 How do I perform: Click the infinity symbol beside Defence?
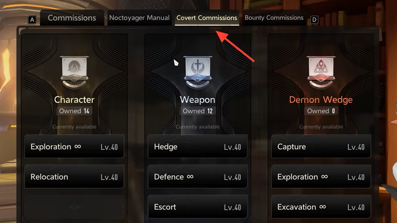[x=190, y=177]
